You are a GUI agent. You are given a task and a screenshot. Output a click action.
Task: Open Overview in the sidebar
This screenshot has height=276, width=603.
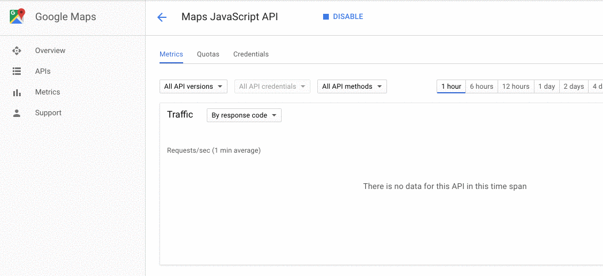tap(50, 51)
